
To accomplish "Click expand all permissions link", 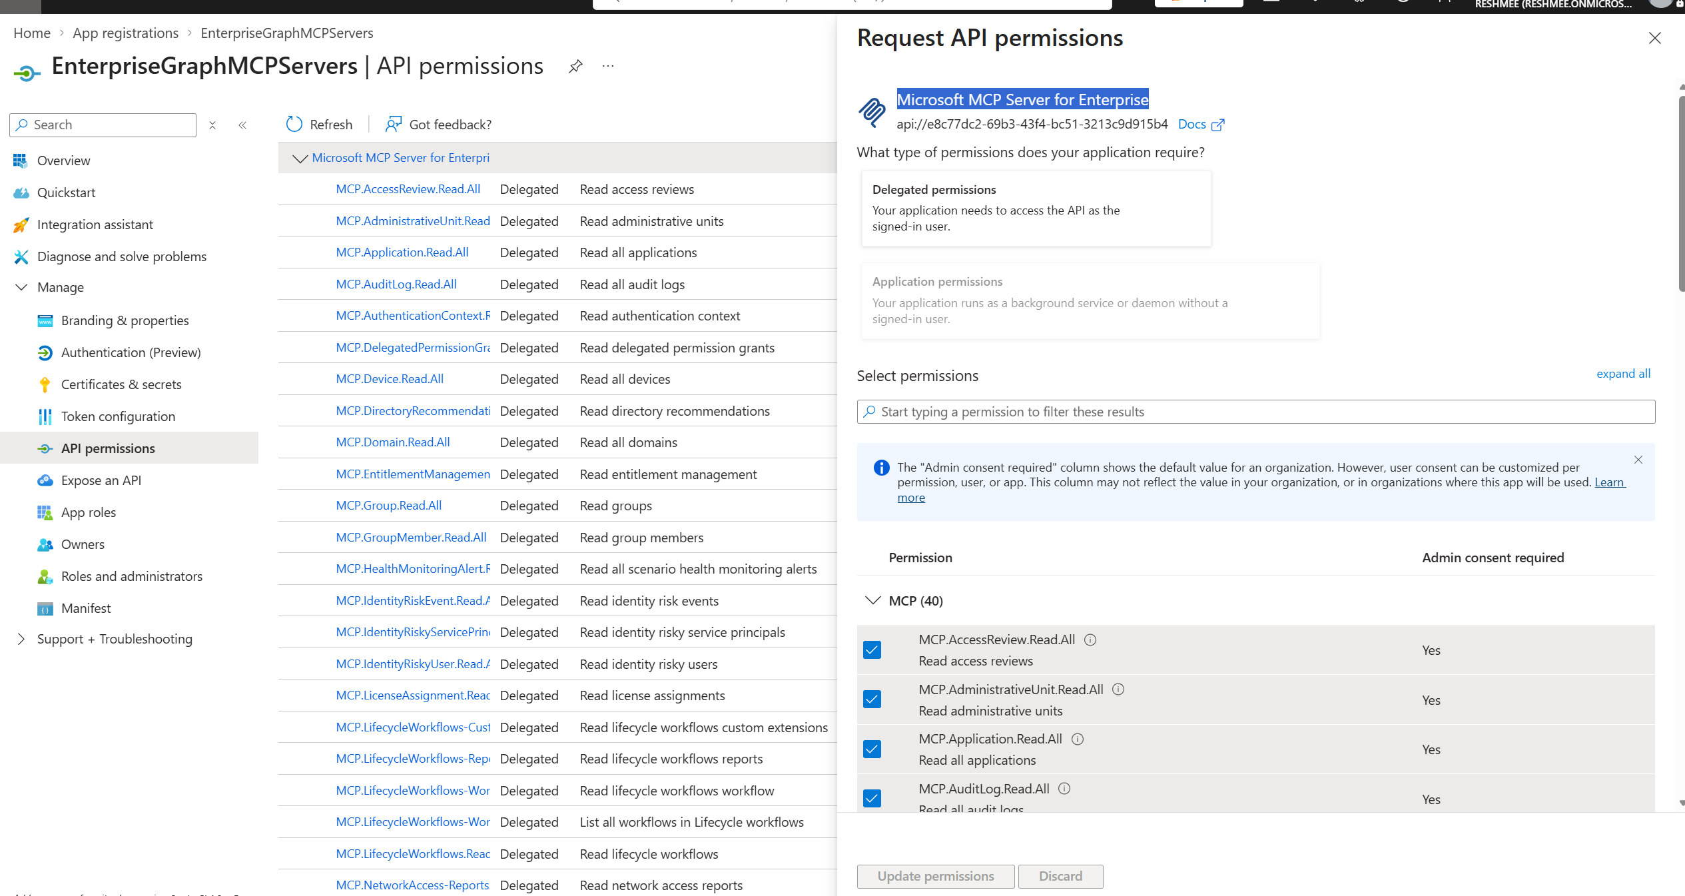I will click(x=1623, y=374).
